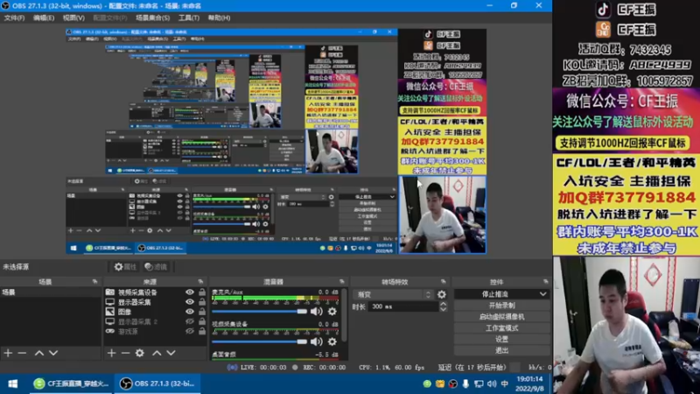Image resolution: width=700 pixels, height=394 pixels.
Task: Switch to CF王振直播 taskbar window
Action: (x=72, y=383)
